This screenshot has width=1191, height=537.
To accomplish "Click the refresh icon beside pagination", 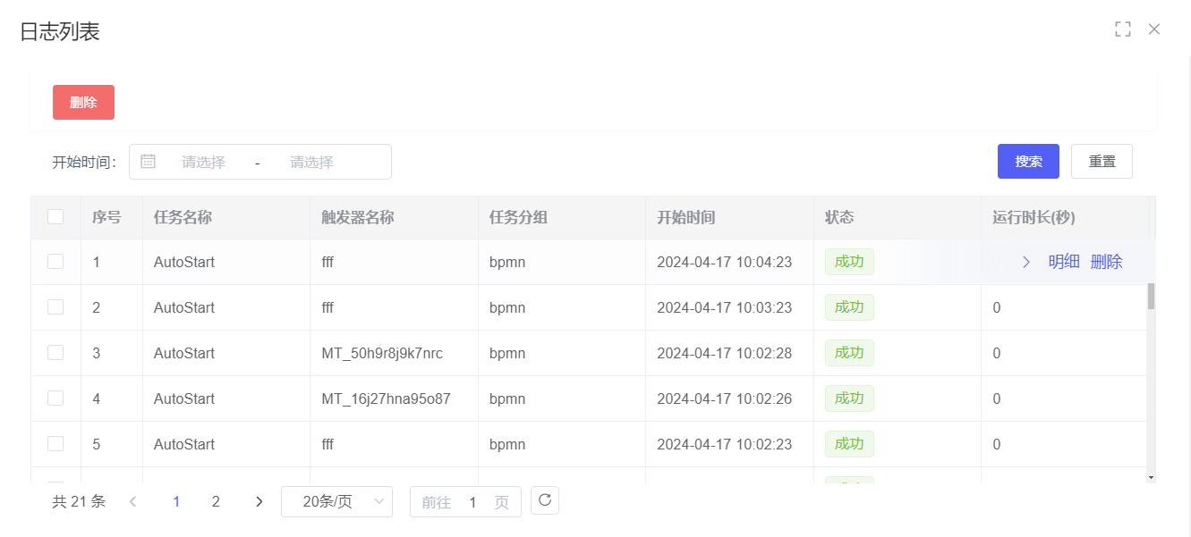I will (x=545, y=500).
